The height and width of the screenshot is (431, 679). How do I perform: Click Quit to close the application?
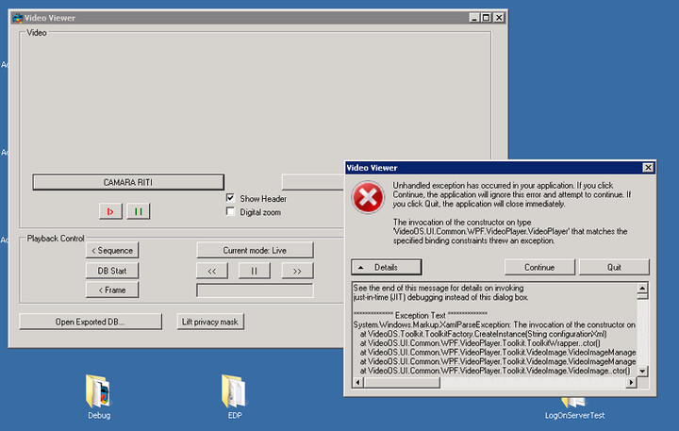[x=614, y=267]
